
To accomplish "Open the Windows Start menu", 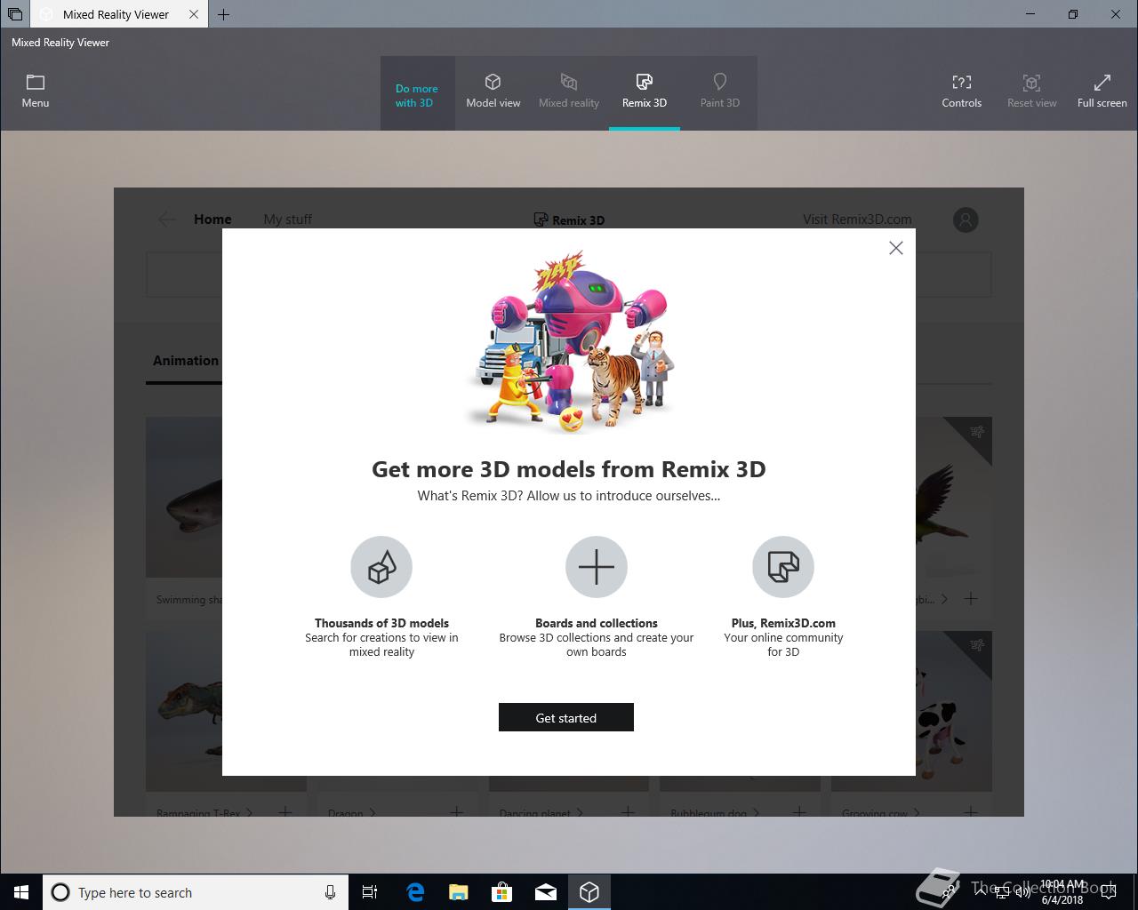I will coord(21,892).
